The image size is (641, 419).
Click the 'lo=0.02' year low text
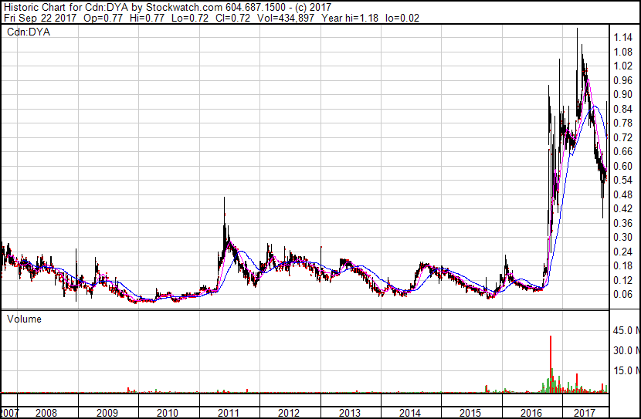pyautogui.click(x=402, y=18)
